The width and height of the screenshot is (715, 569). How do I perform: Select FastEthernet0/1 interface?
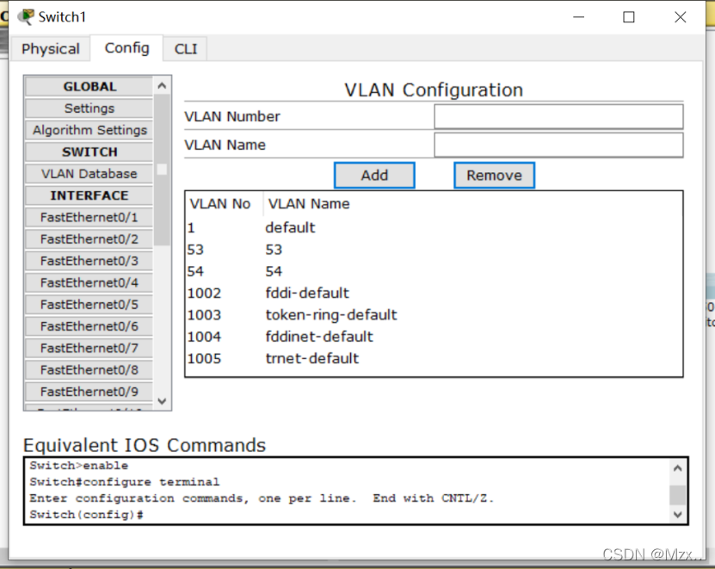[89, 218]
